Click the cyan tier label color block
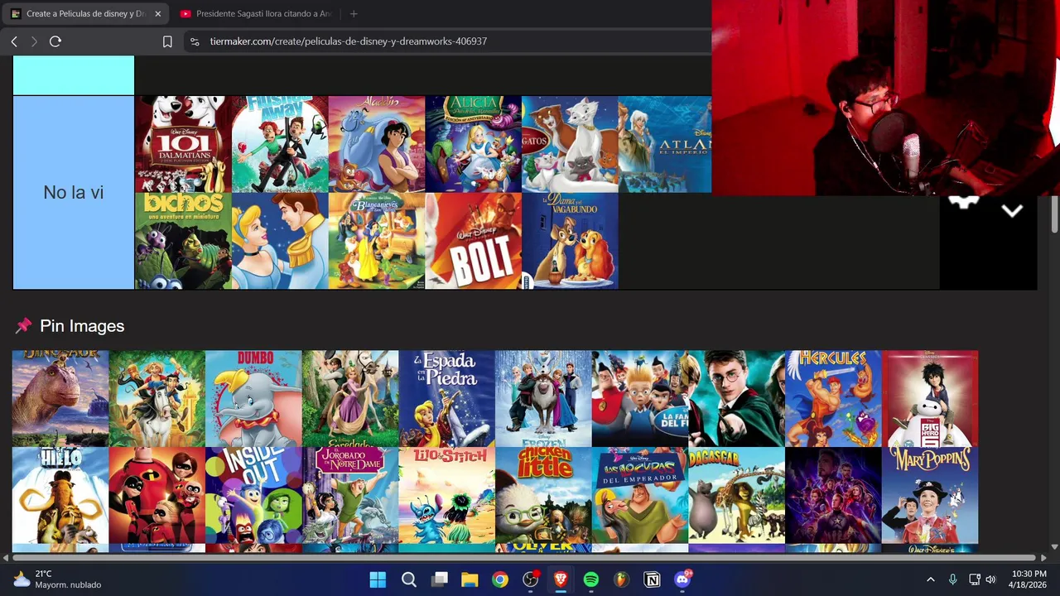This screenshot has width=1060, height=596. 74,75
